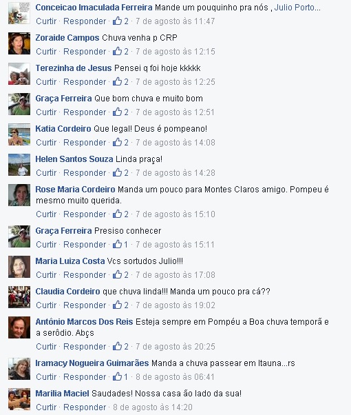View likes on Antônio Marcos Dos Reis comment

point(120,346)
